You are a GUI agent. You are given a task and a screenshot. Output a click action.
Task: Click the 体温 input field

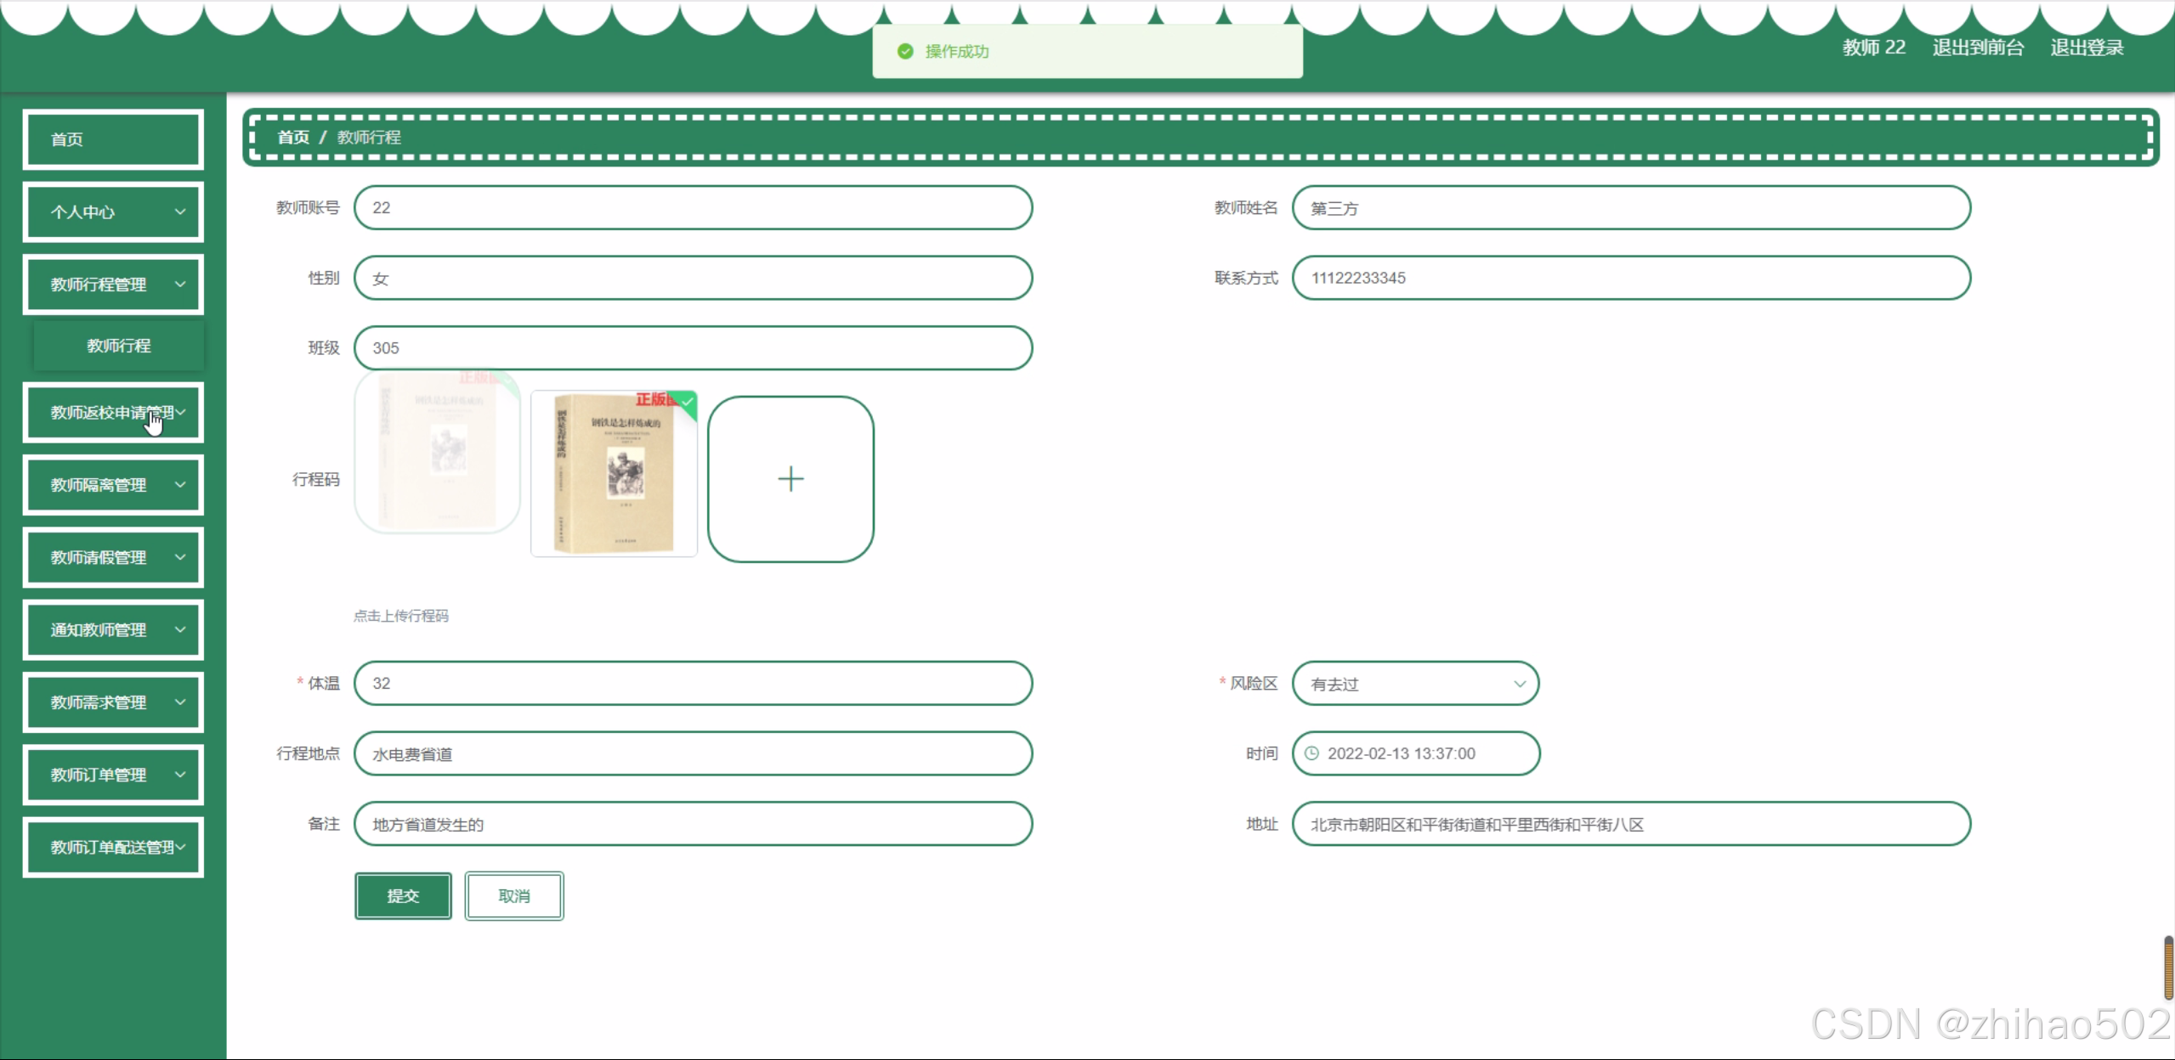(693, 684)
